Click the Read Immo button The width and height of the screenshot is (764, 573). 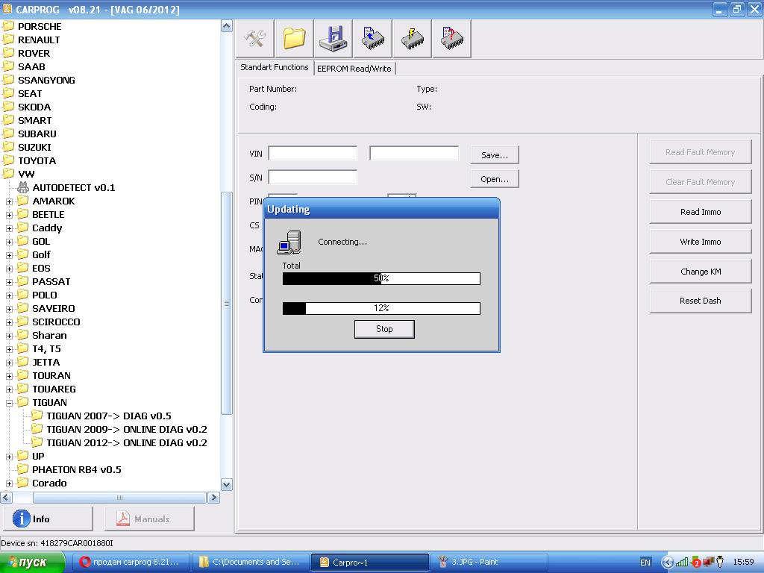pos(701,212)
